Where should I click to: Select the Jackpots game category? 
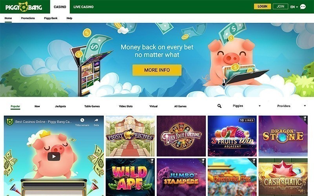click(x=60, y=106)
